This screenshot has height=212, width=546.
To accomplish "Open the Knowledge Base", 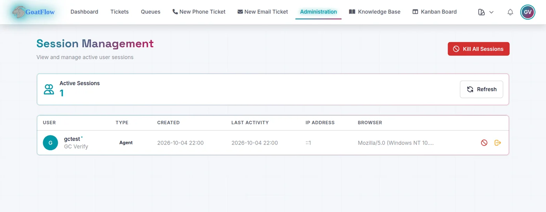I will point(375,12).
